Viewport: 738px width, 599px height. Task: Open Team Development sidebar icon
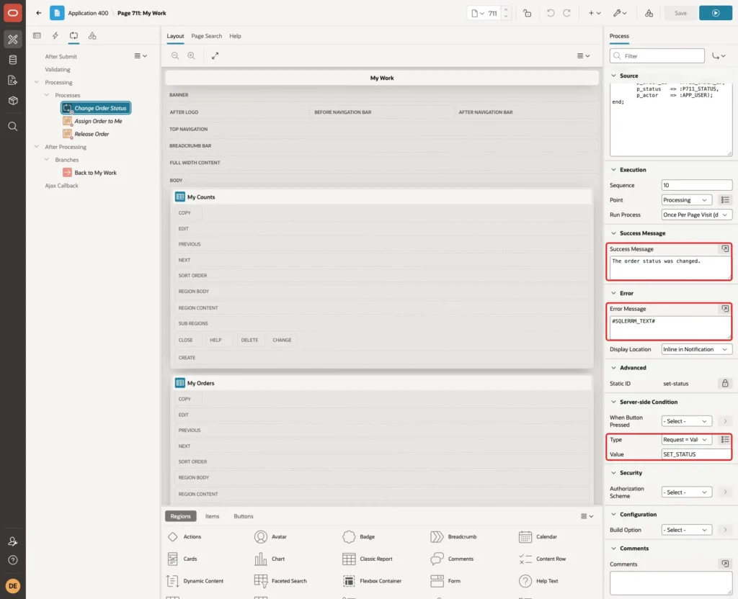click(x=13, y=81)
